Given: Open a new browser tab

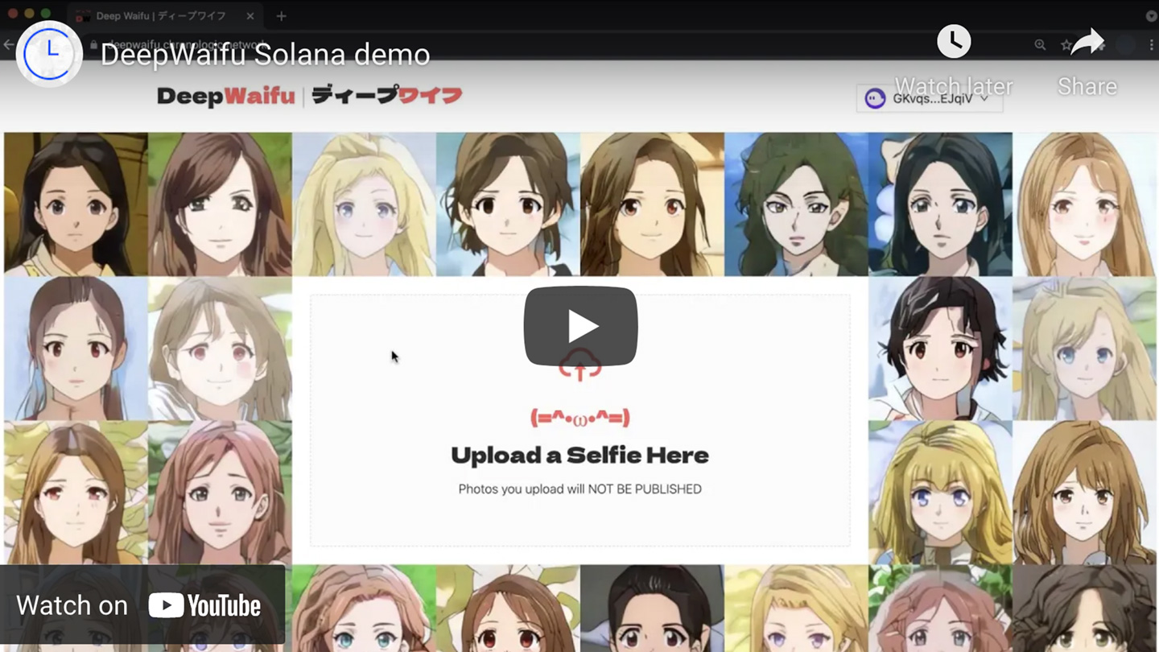Looking at the screenshot, I should (x=281, y=16).
